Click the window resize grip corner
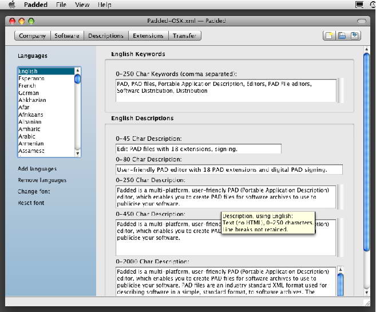Viewport: 376px width, 312px height. (367, 303)
